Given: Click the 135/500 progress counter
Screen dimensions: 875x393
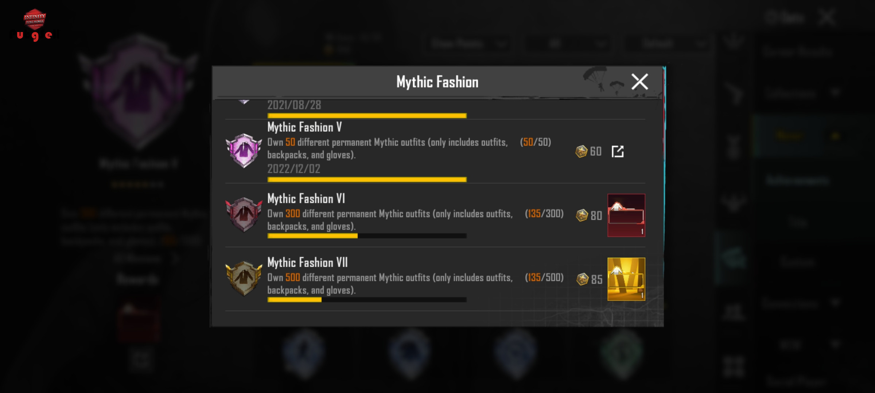Looking at the screenshot, I should [544, 278].
